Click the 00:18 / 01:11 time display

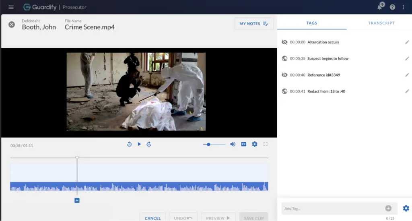click(x=22, y=146)
